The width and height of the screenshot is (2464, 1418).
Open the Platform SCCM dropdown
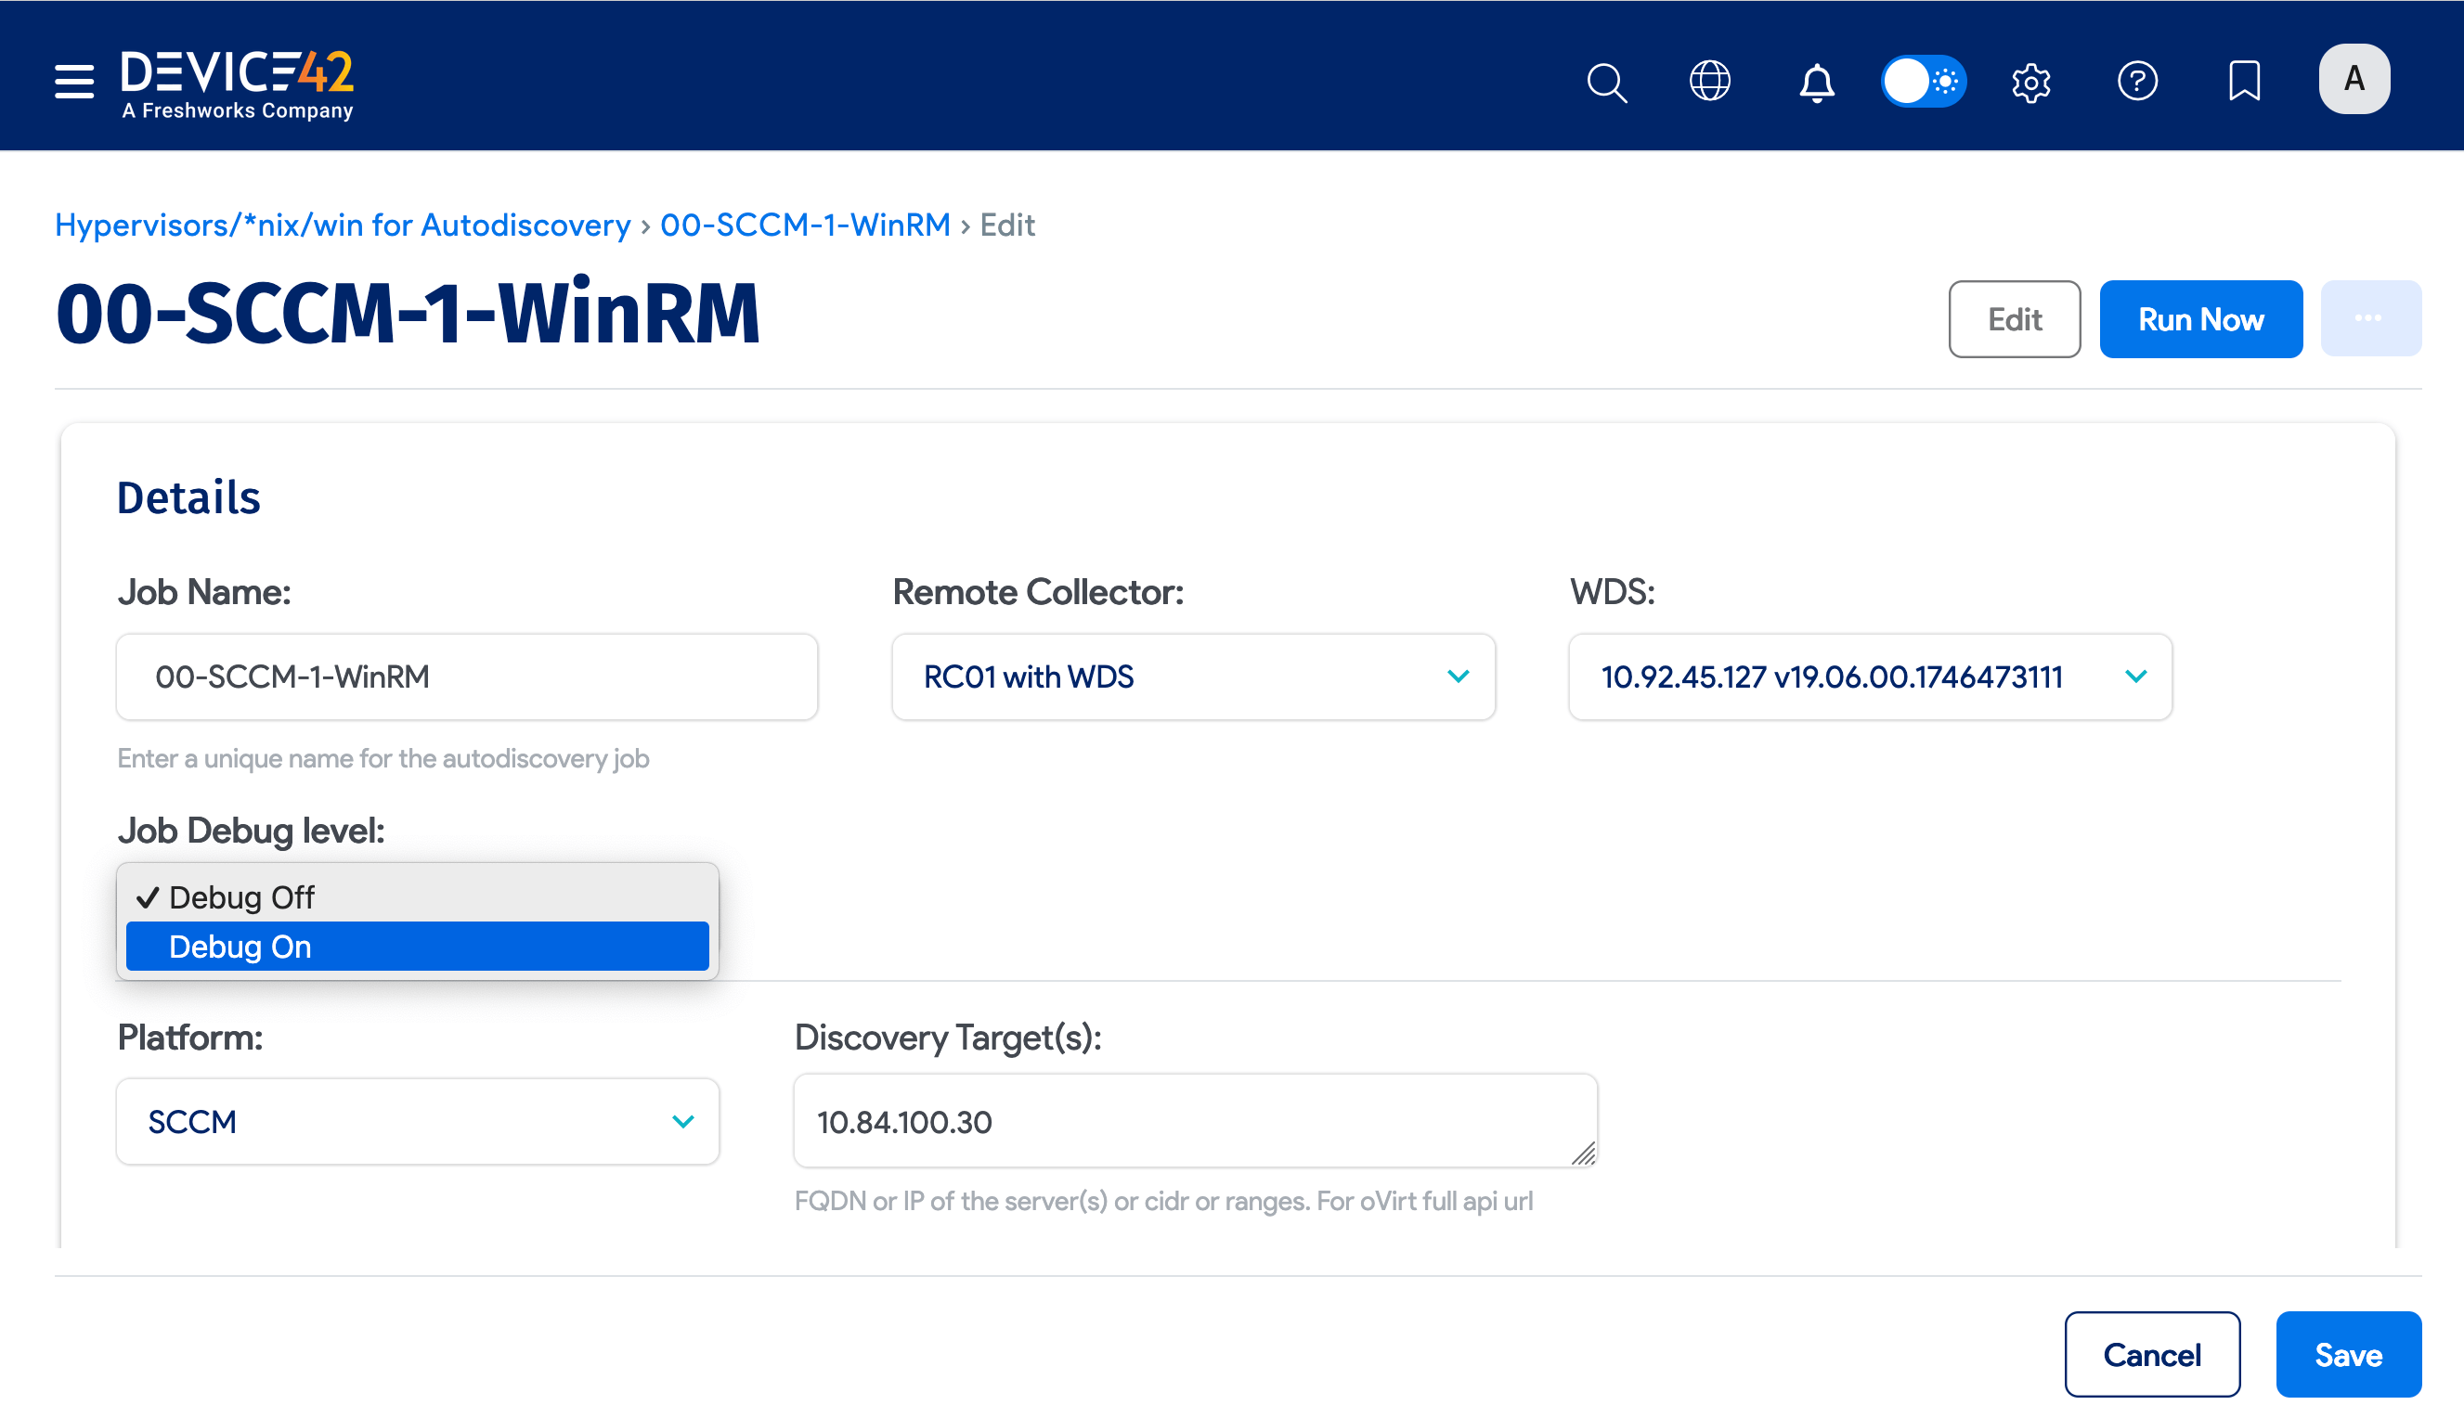[417, 1122]
